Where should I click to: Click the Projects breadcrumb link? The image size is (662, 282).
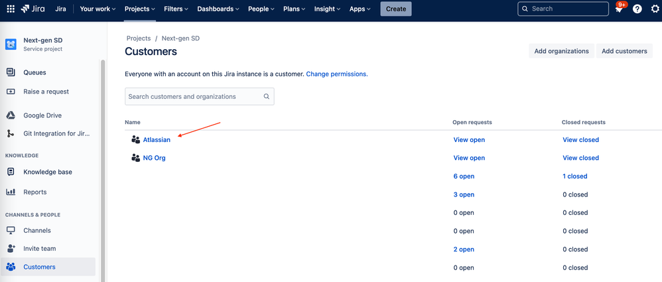click(139, 38)
